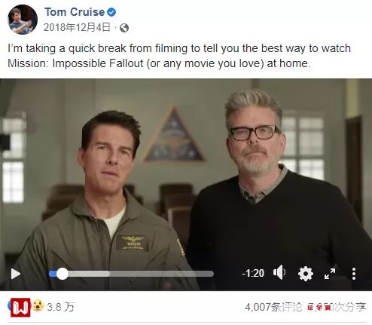
Task: Click the blue verified badge icon
Action: (111, 12)
